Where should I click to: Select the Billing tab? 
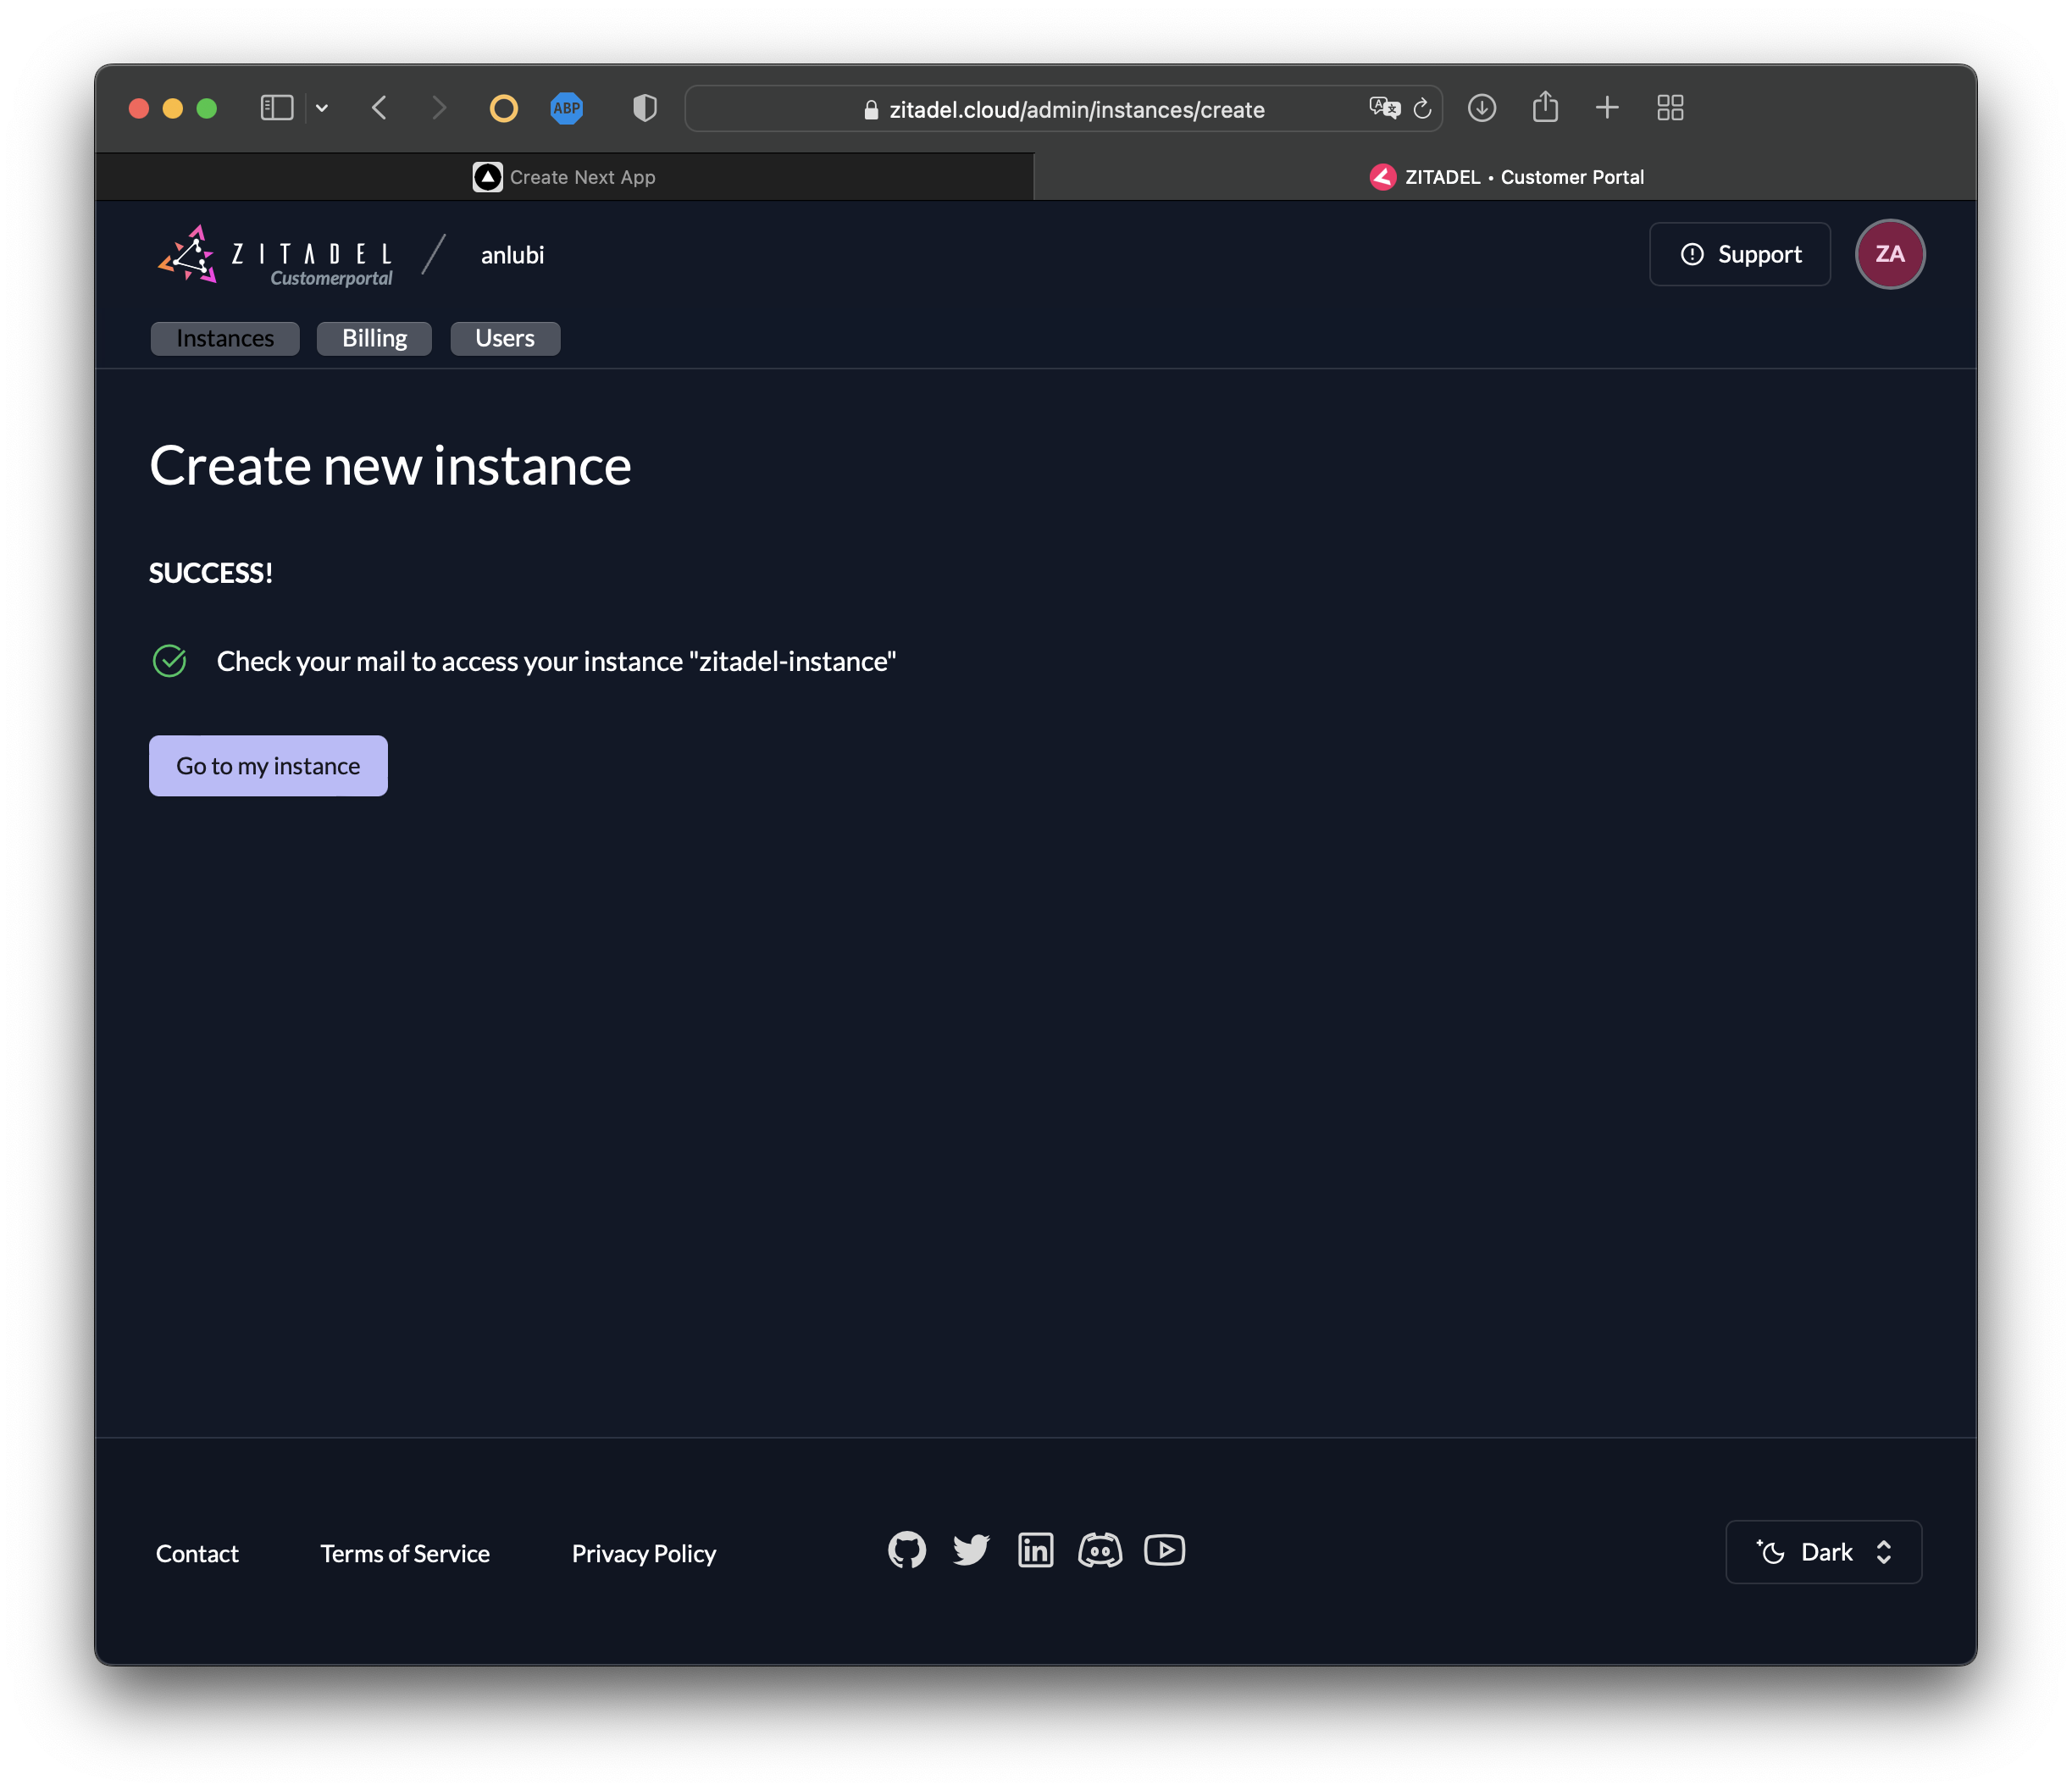coord(375,336)
